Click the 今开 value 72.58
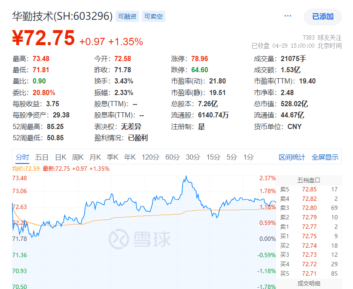Screen dimensions: 353x289 click(x=123, y=59)
